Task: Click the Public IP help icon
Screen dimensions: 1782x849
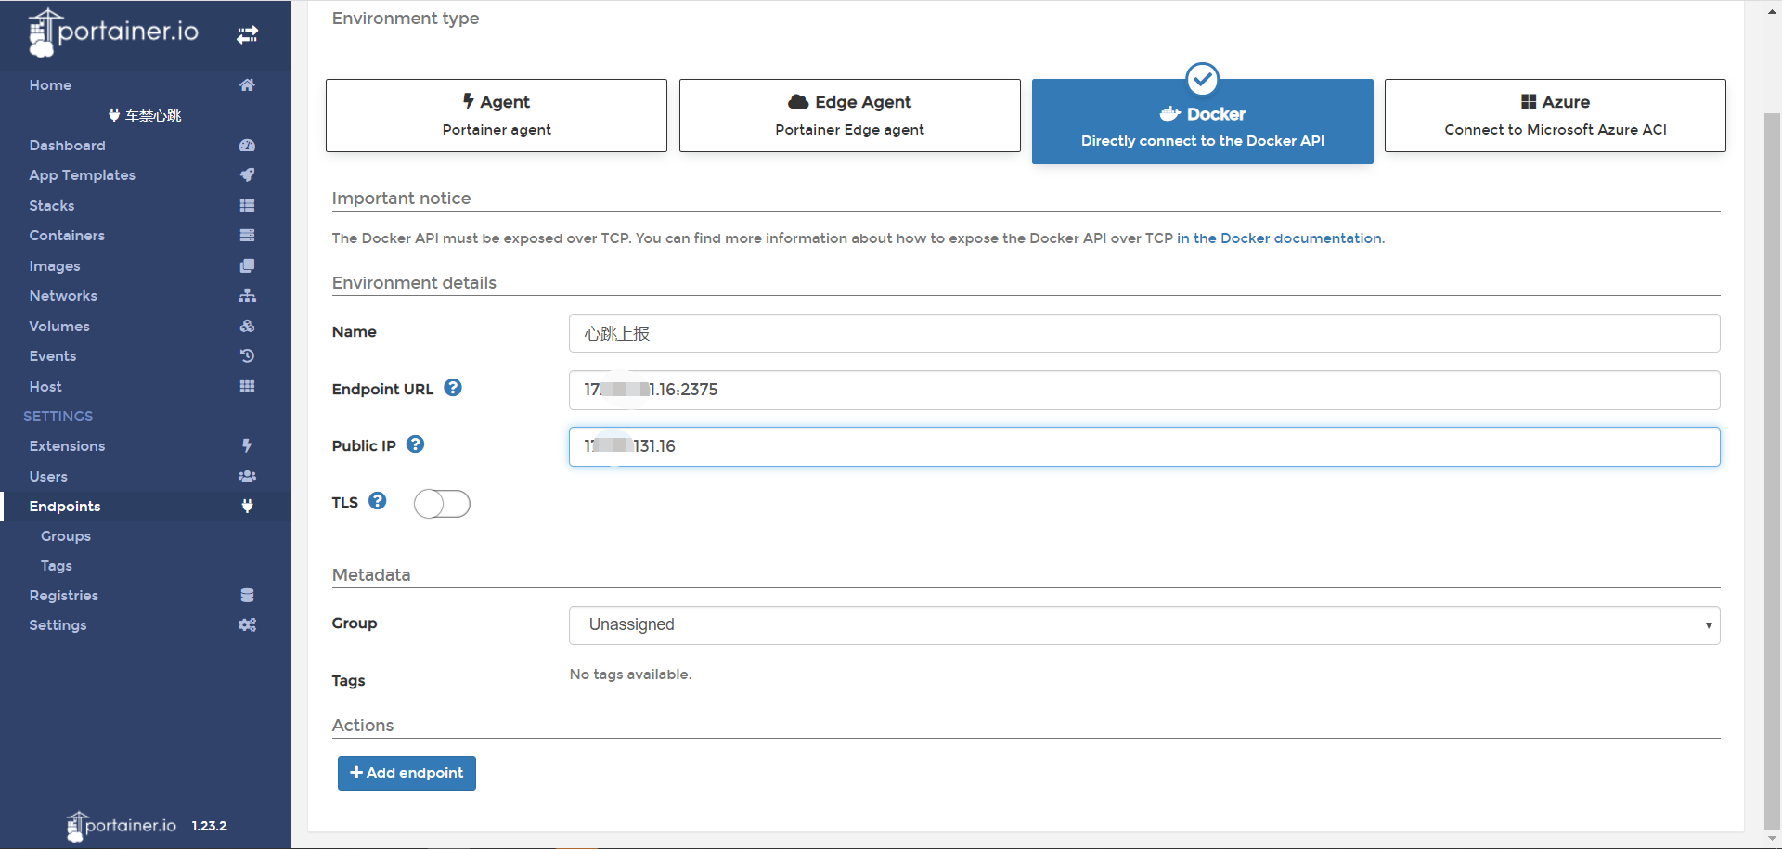Action: click(x=416, y=444)
